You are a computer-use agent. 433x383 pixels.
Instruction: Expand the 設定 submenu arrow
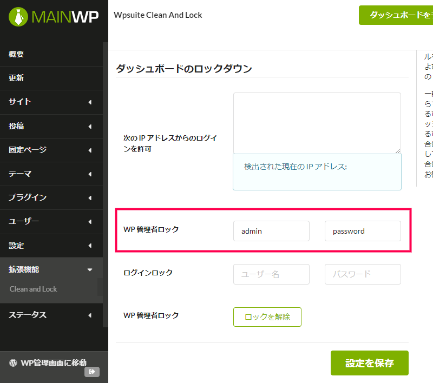point(90,246)
